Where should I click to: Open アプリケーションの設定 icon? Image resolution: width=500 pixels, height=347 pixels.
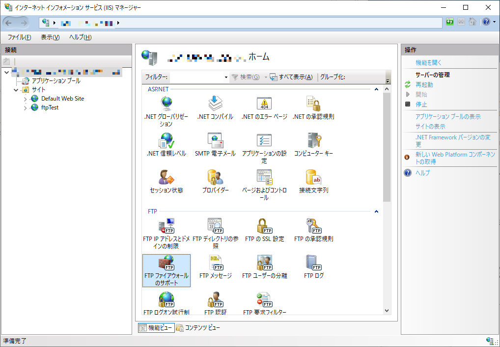click(264, 149)
